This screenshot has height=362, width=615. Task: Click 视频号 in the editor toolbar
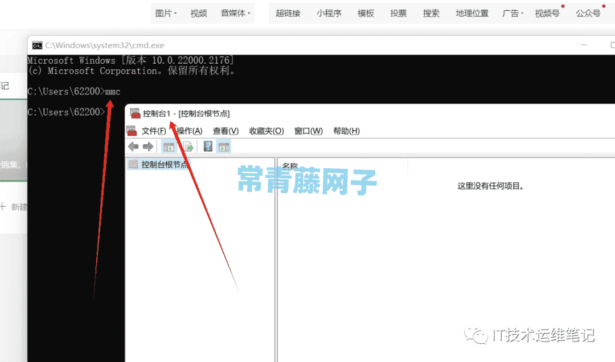(547, 13)
